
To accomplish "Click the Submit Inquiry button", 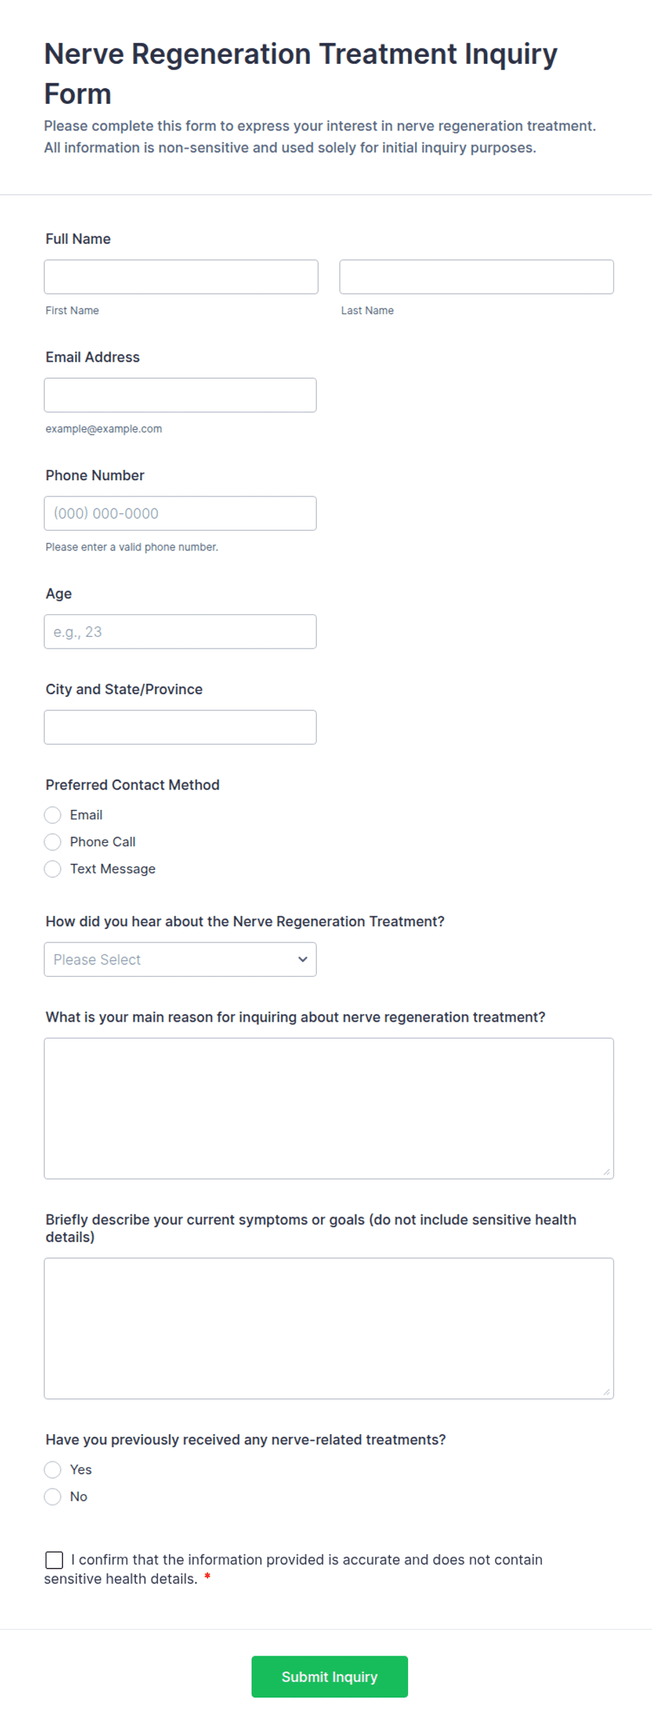I will pyautogui.click(x=330, y=1677).
